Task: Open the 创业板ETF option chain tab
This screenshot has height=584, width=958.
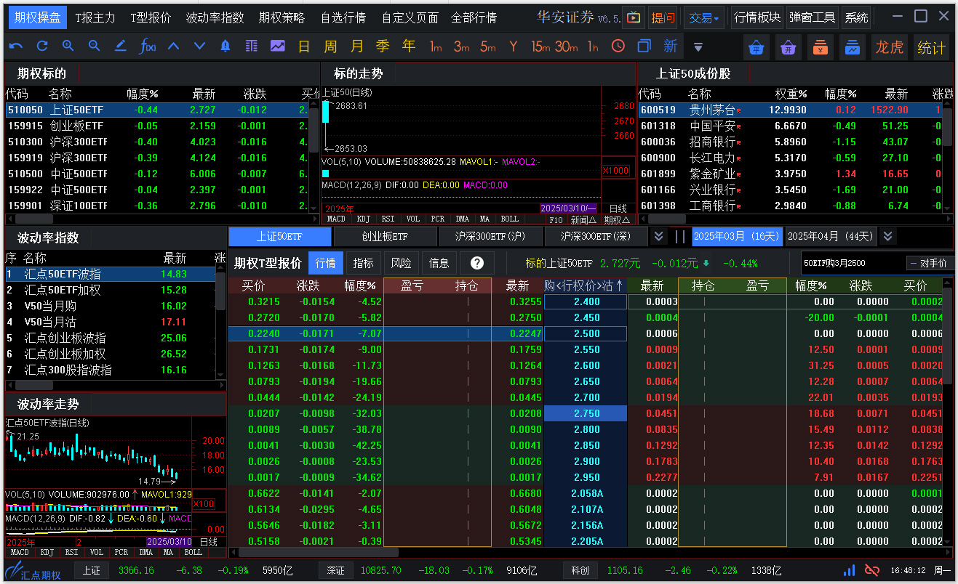Action: [x=385, y=236]
